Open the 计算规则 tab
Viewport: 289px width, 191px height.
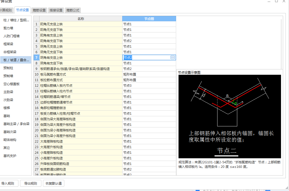pyautogui.click(x=6, y=10)
